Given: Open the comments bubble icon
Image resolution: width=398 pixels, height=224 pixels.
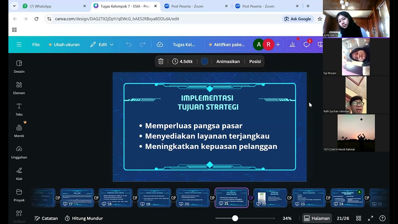Looking at the screenshot, I should pos(307,44).
